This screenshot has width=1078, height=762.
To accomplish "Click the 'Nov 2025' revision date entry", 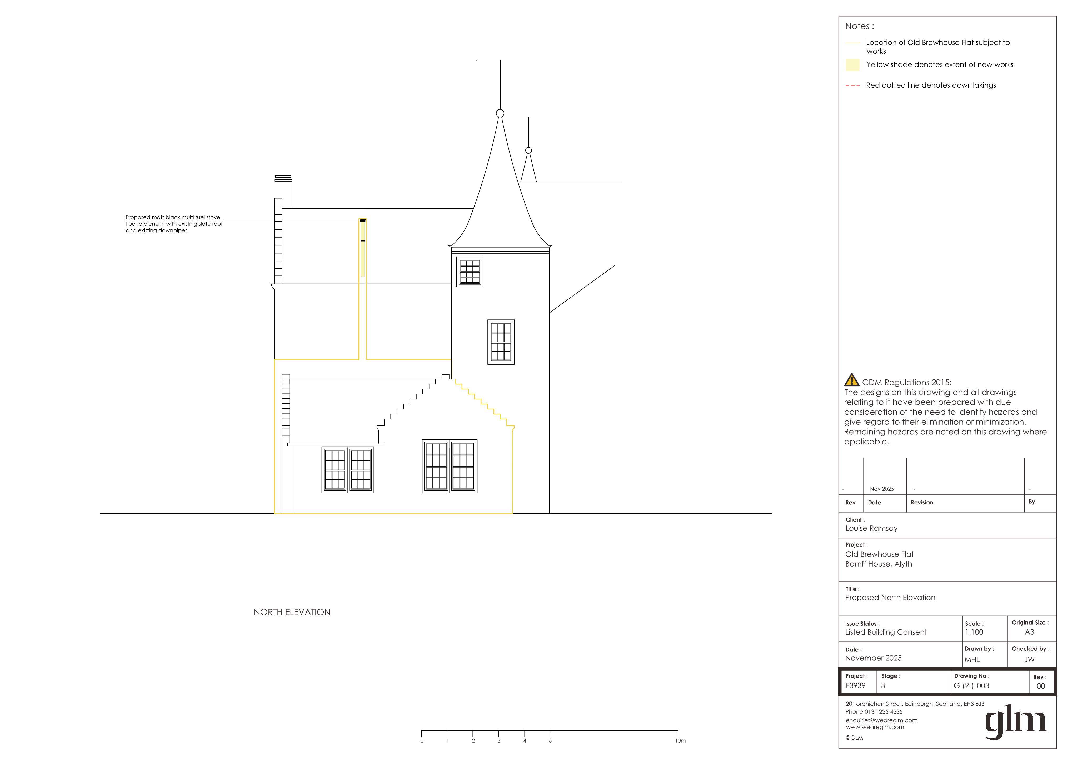I will [882, 489].
